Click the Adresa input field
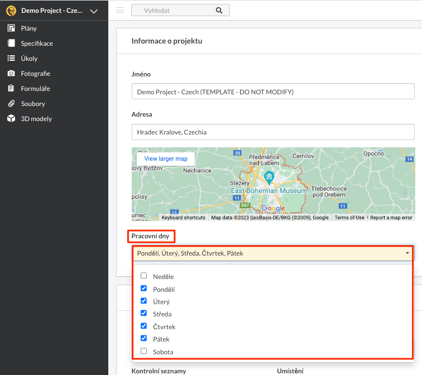This screenshot has height=375, width=422. pyautogui.click(x=273, y=132)
